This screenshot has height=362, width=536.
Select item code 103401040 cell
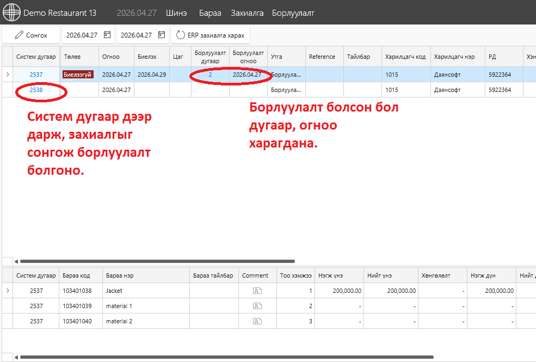coord(81,321)
